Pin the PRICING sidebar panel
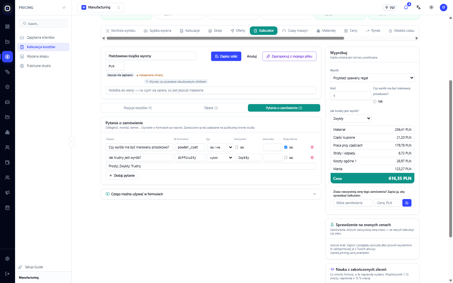The height and width of the screenshot is (283, 453). 64,8
